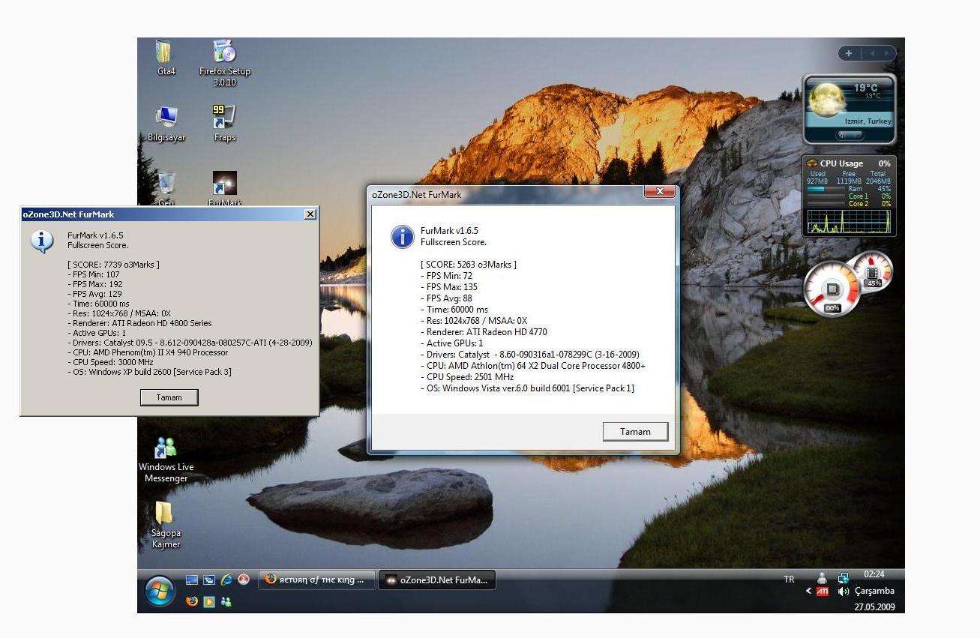Click info icon in Vista FurMark dialog
980x638 pixels.
click(x=403, y=237)
